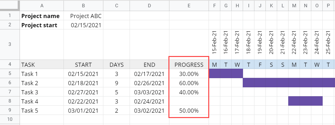
Task: Select Task 2 progress 60.00% cell
Action: (x=189, y=83)
